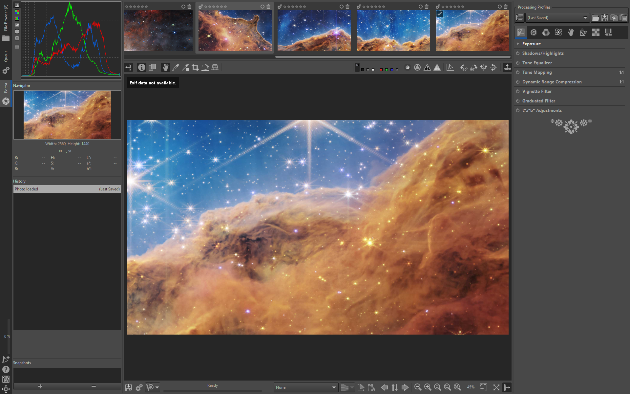
Task: Select the Crop tool
Action: (195, 68)
